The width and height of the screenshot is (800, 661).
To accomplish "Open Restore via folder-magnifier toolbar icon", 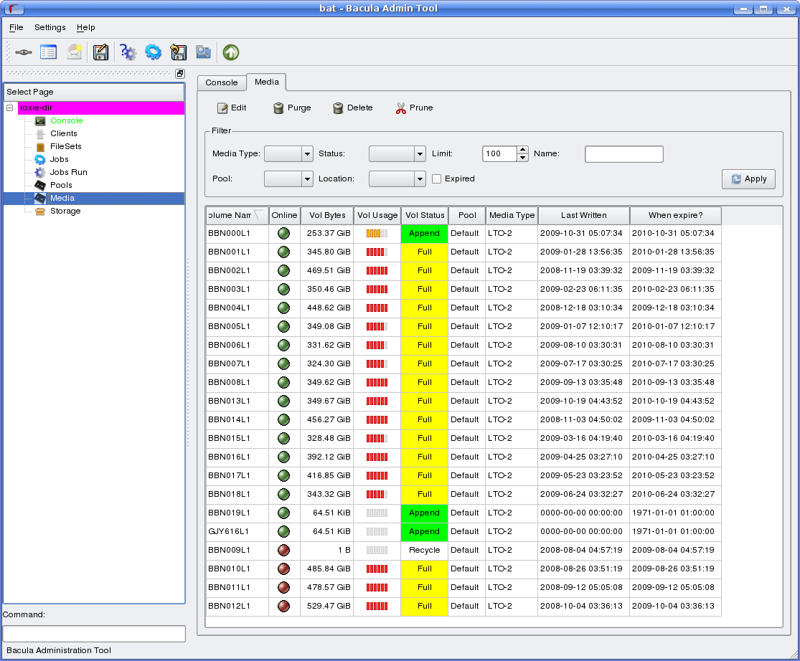I will click(204, 52).
